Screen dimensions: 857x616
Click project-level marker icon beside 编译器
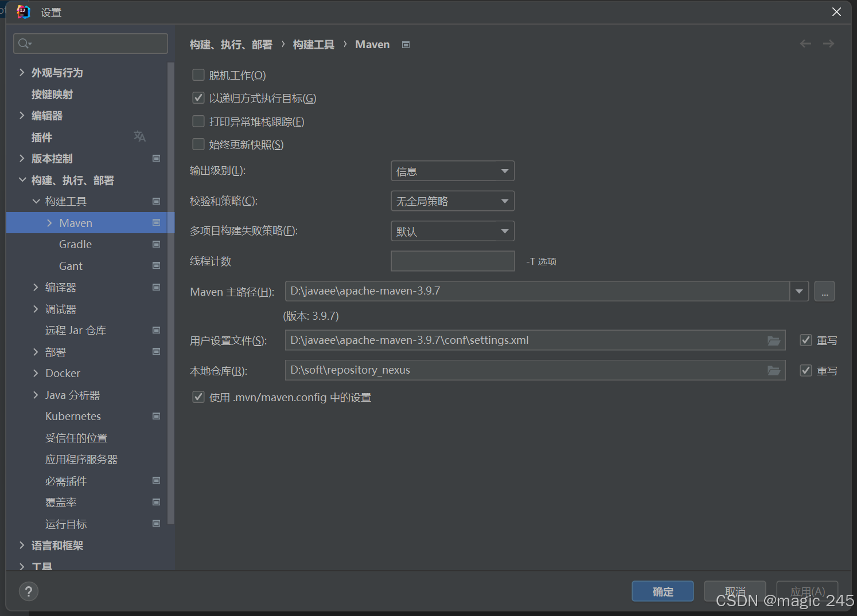(x=156, y=287)
